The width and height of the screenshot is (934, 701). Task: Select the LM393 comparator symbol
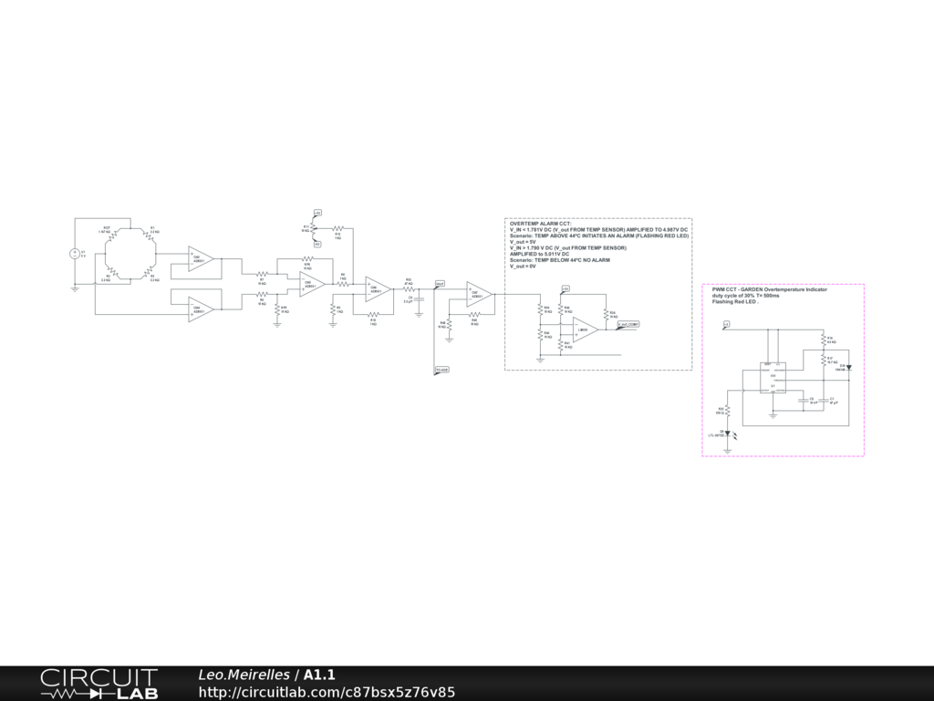pyautogui.click(x=585, y=330)
